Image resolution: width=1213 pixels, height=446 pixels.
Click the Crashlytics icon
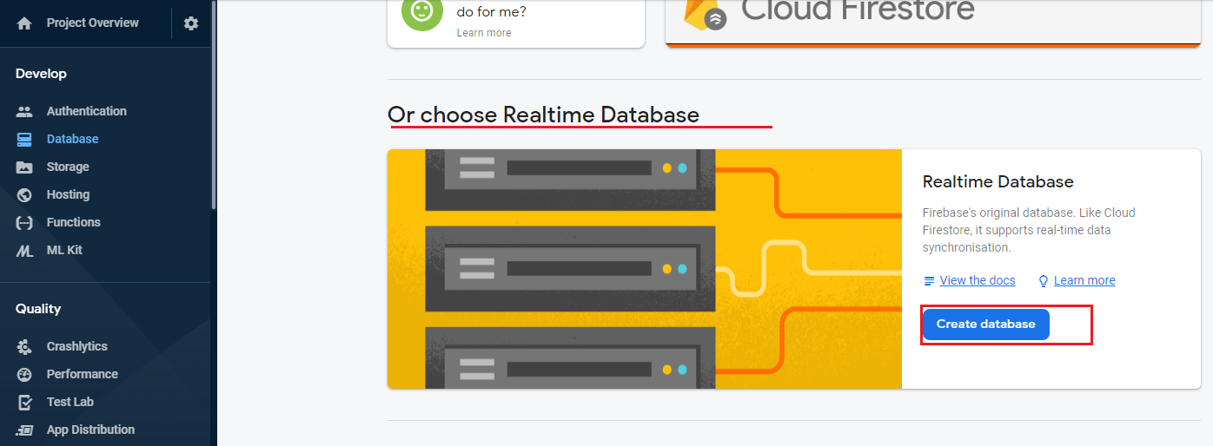click(x=24, y=346)
